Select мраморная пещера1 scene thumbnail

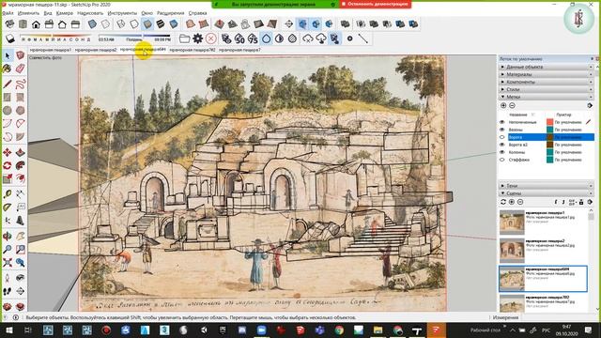[512, 223]
